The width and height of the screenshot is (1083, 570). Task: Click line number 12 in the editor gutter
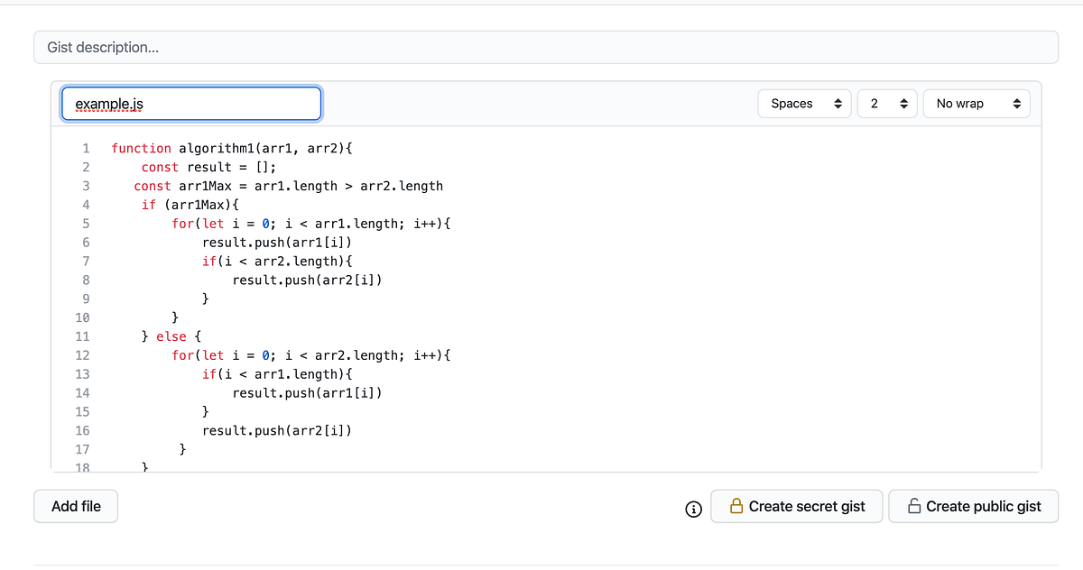(82, 354)
